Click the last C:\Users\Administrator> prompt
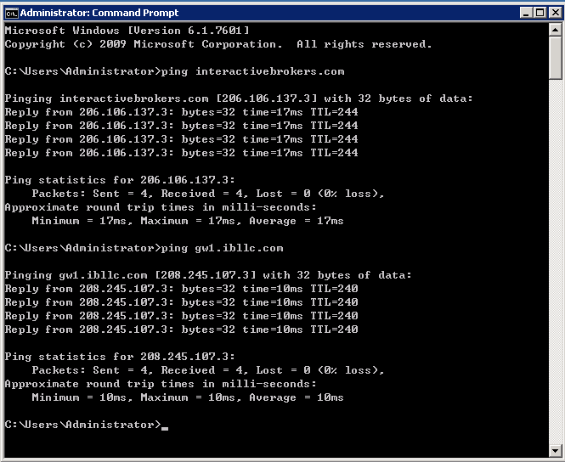This screenshot has height=462, width=565. (83, 425)
